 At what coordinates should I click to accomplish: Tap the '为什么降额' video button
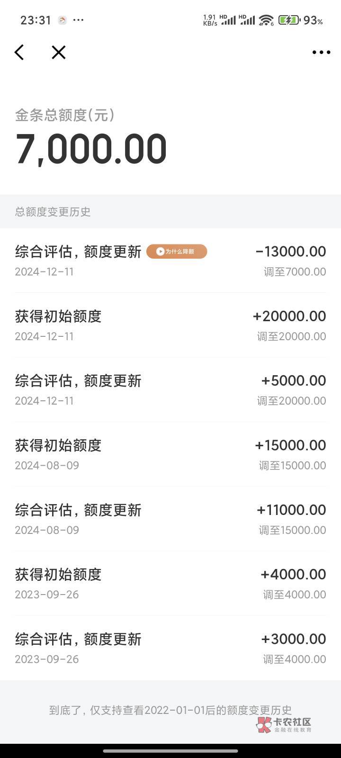177,252
